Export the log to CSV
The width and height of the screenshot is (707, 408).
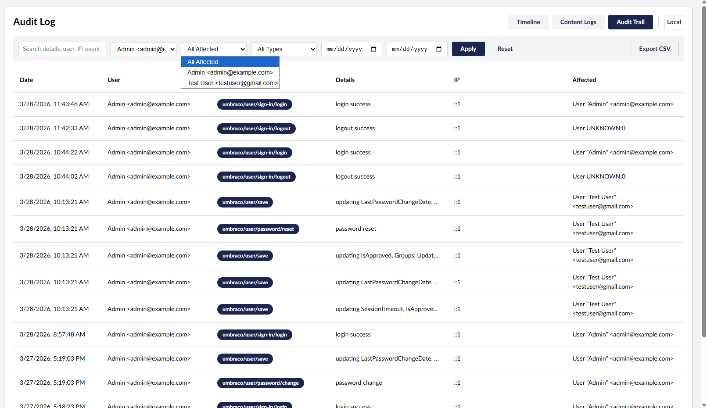655,49
